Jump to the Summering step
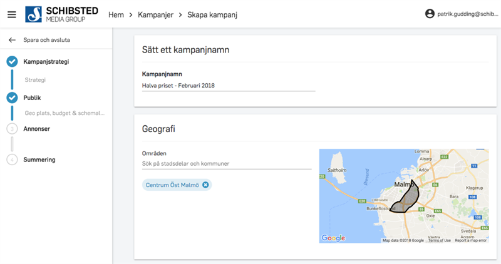Screen dimensions: 501x264 click(x=39, y=160)
